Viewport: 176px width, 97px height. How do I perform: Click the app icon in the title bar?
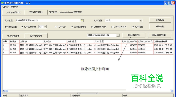(x=2, y=3)
